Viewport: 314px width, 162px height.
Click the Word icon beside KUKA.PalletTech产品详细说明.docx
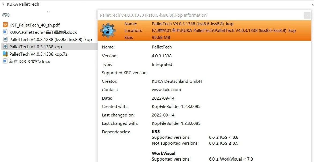[5, 32]
